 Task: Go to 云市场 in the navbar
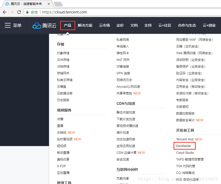coord(104,25)
